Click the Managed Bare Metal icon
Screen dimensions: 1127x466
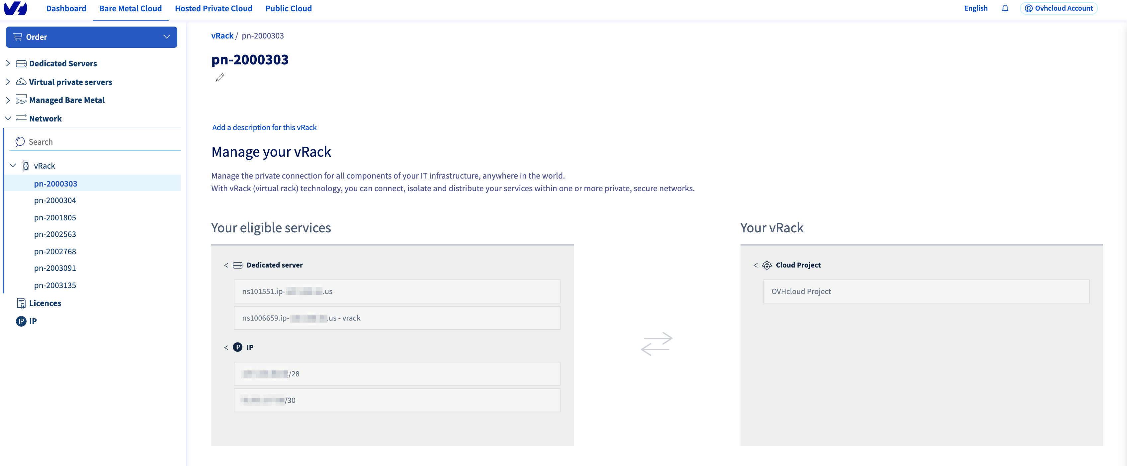pyautogui.click(x=21, y=100)
